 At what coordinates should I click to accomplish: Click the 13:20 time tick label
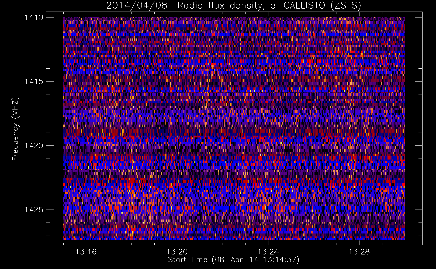[x=177, y=252]
